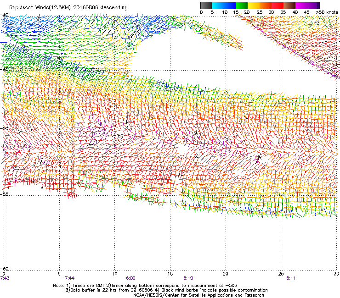The image size is (340, 298).
Task: Click the '20' longitude label on bottom axis
Action: tap(225, 274)
